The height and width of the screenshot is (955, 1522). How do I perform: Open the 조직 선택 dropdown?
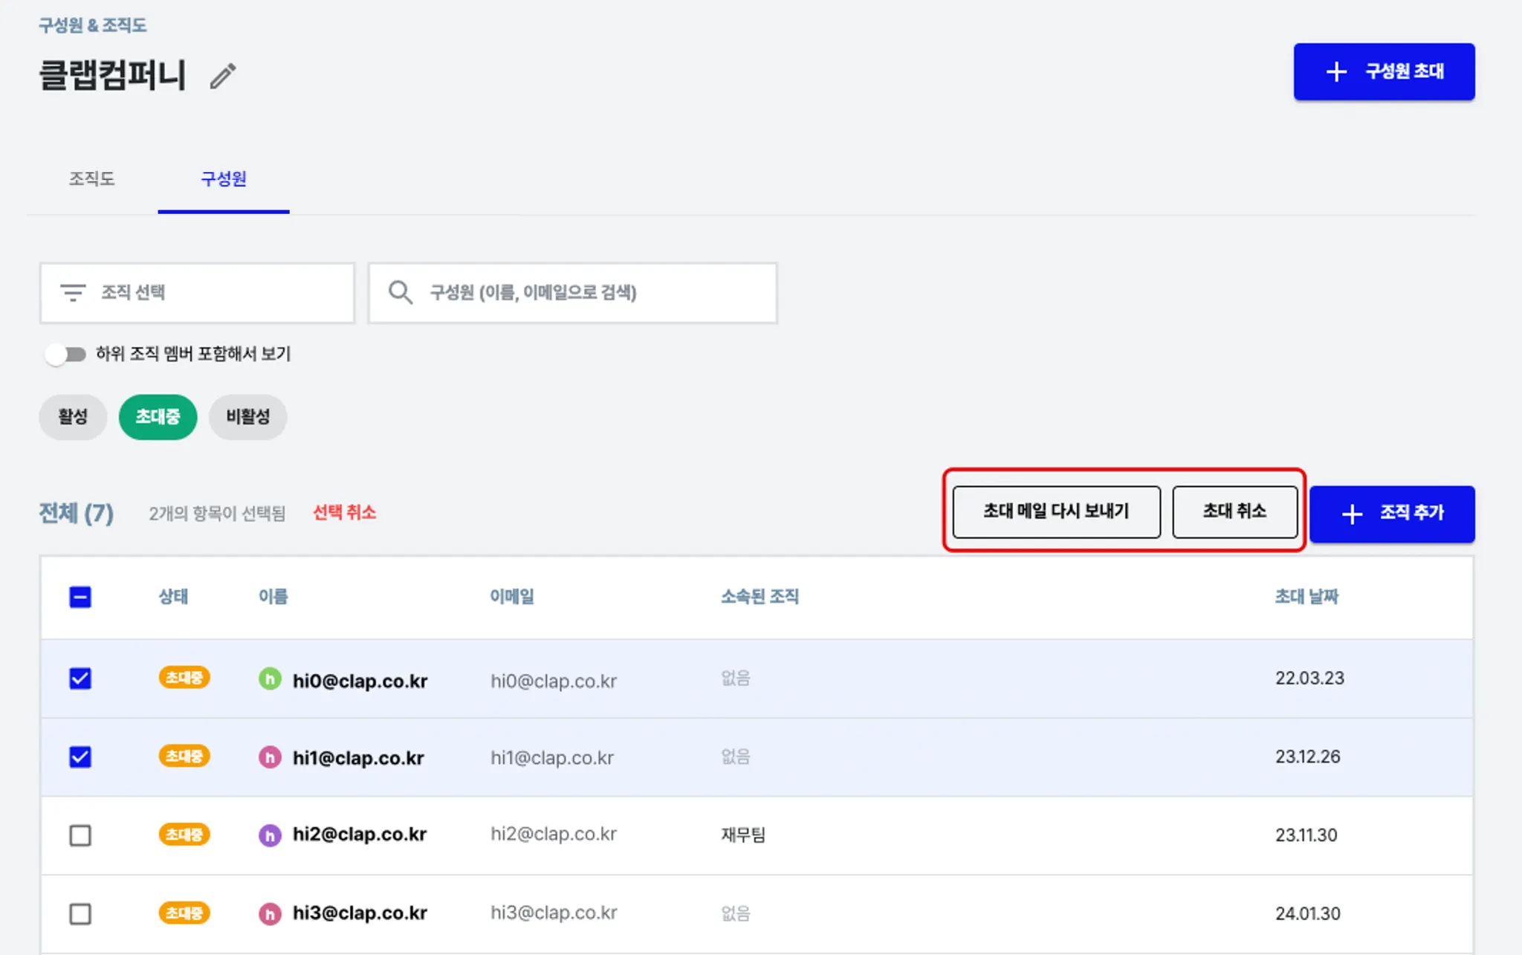point(197,293)
